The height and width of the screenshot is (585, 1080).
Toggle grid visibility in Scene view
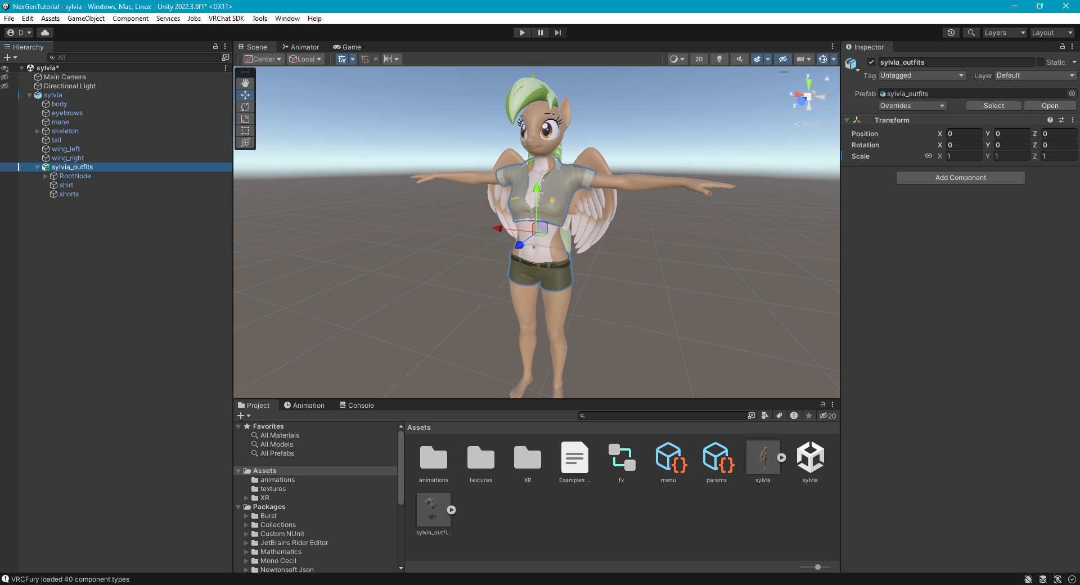click(x=341, y=59)
